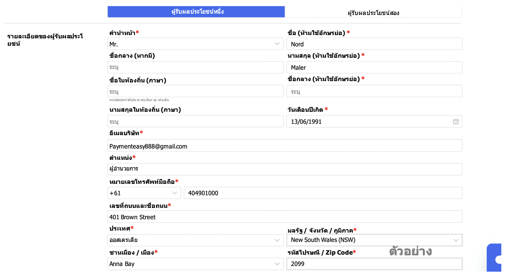The width and height of the screenshot is (508, 277).
Task: Click the Zip Code field containing 2099
Action: pyautogui.click(x=374, y=264)
